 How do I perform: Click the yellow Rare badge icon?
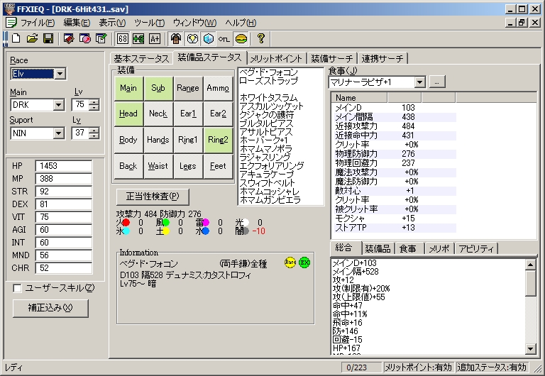coord(290,262)
